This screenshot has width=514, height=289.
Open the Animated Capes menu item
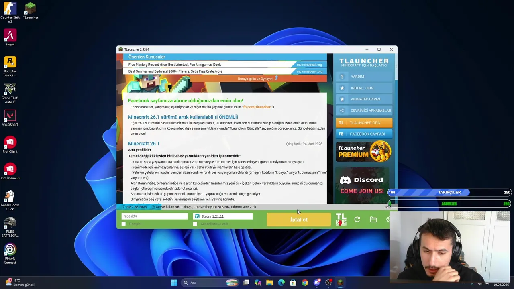[x=364, y=99]
